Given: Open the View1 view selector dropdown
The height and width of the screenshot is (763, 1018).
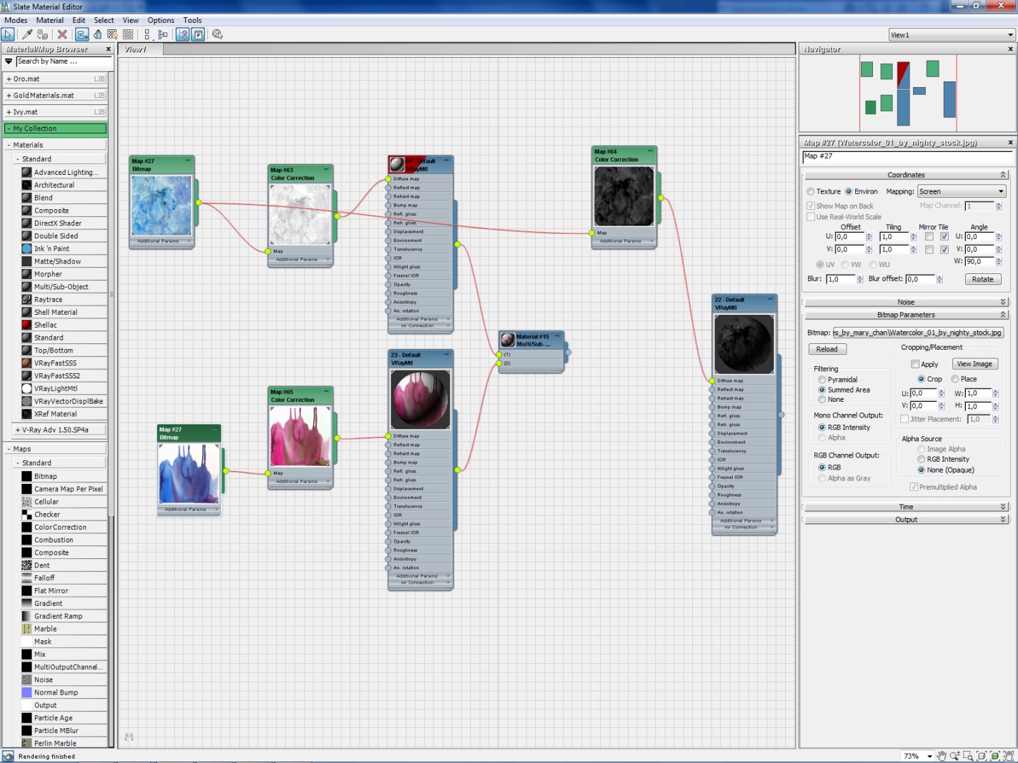Looking at the screenshot, I should point(952,35).
